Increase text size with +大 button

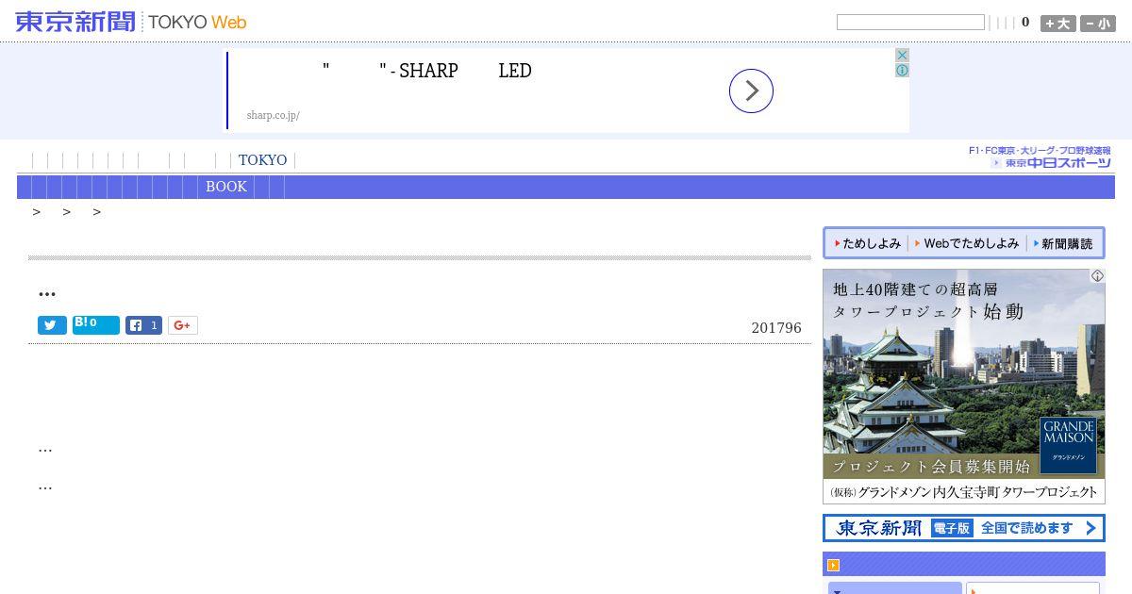click(x=1057, y=24)
